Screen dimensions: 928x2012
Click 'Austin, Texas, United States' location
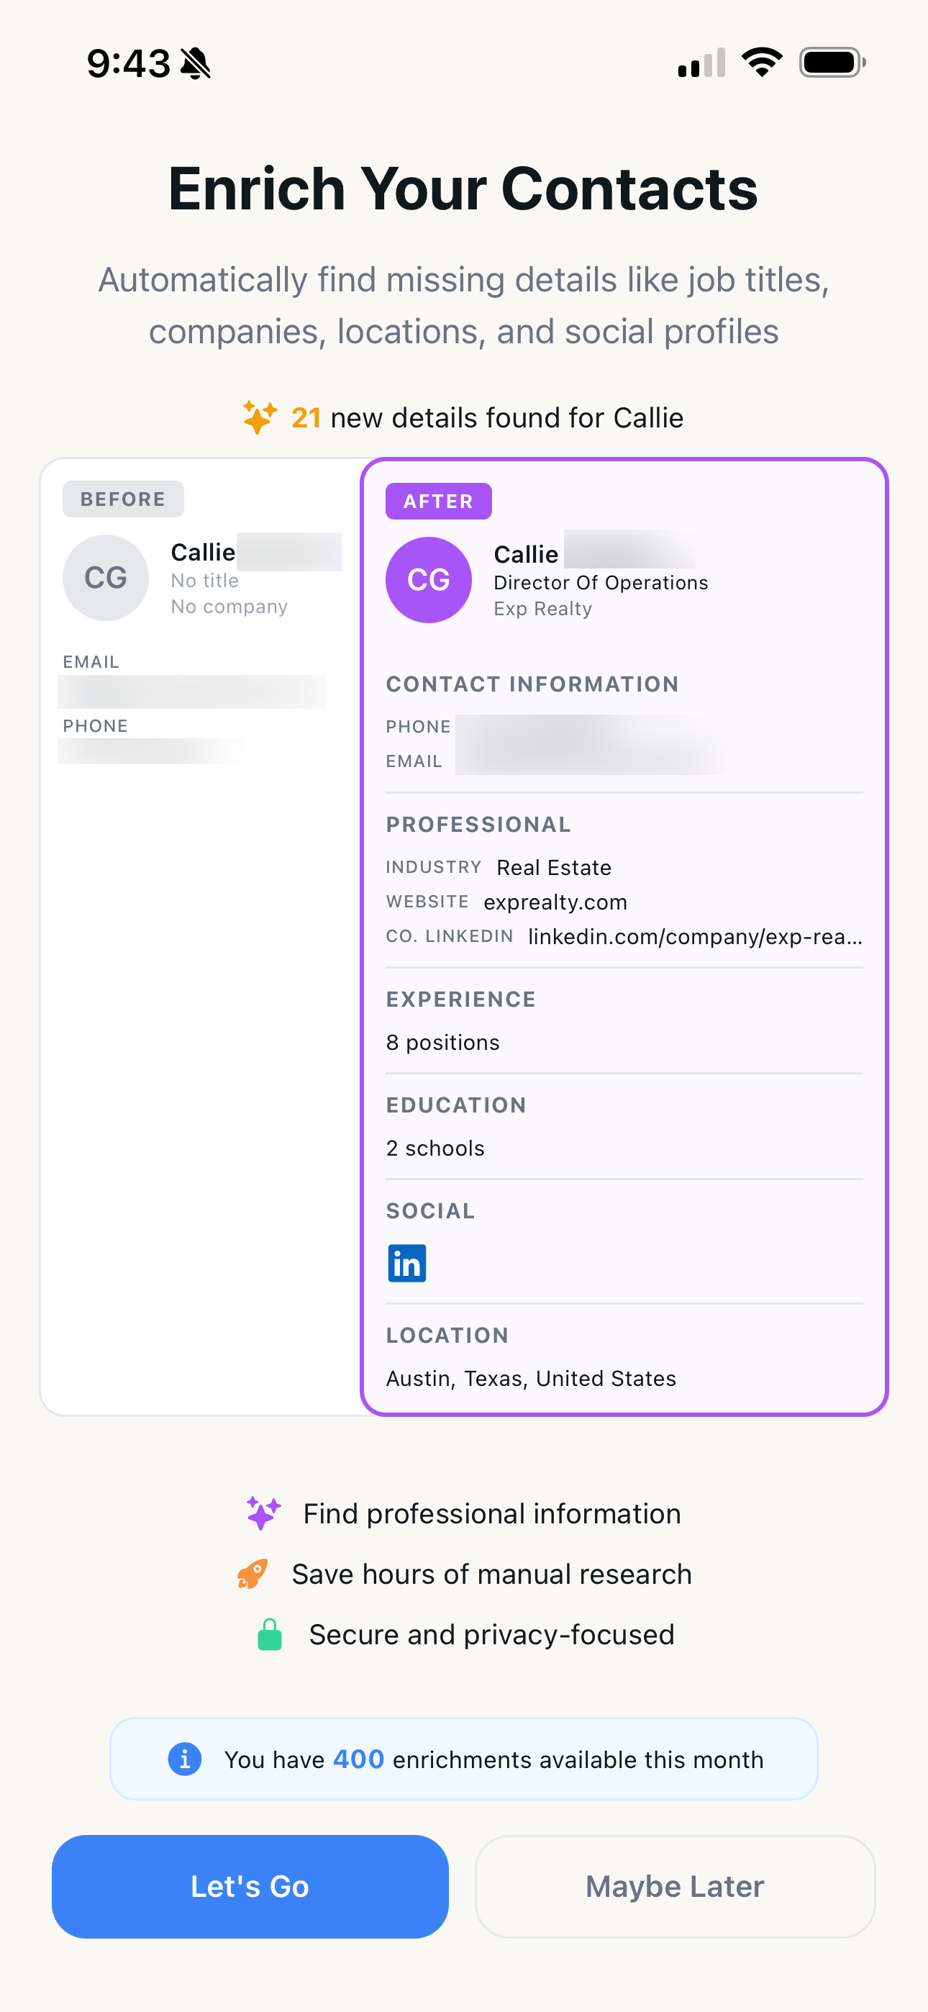pyautogui.click(x=531, y=1379)
